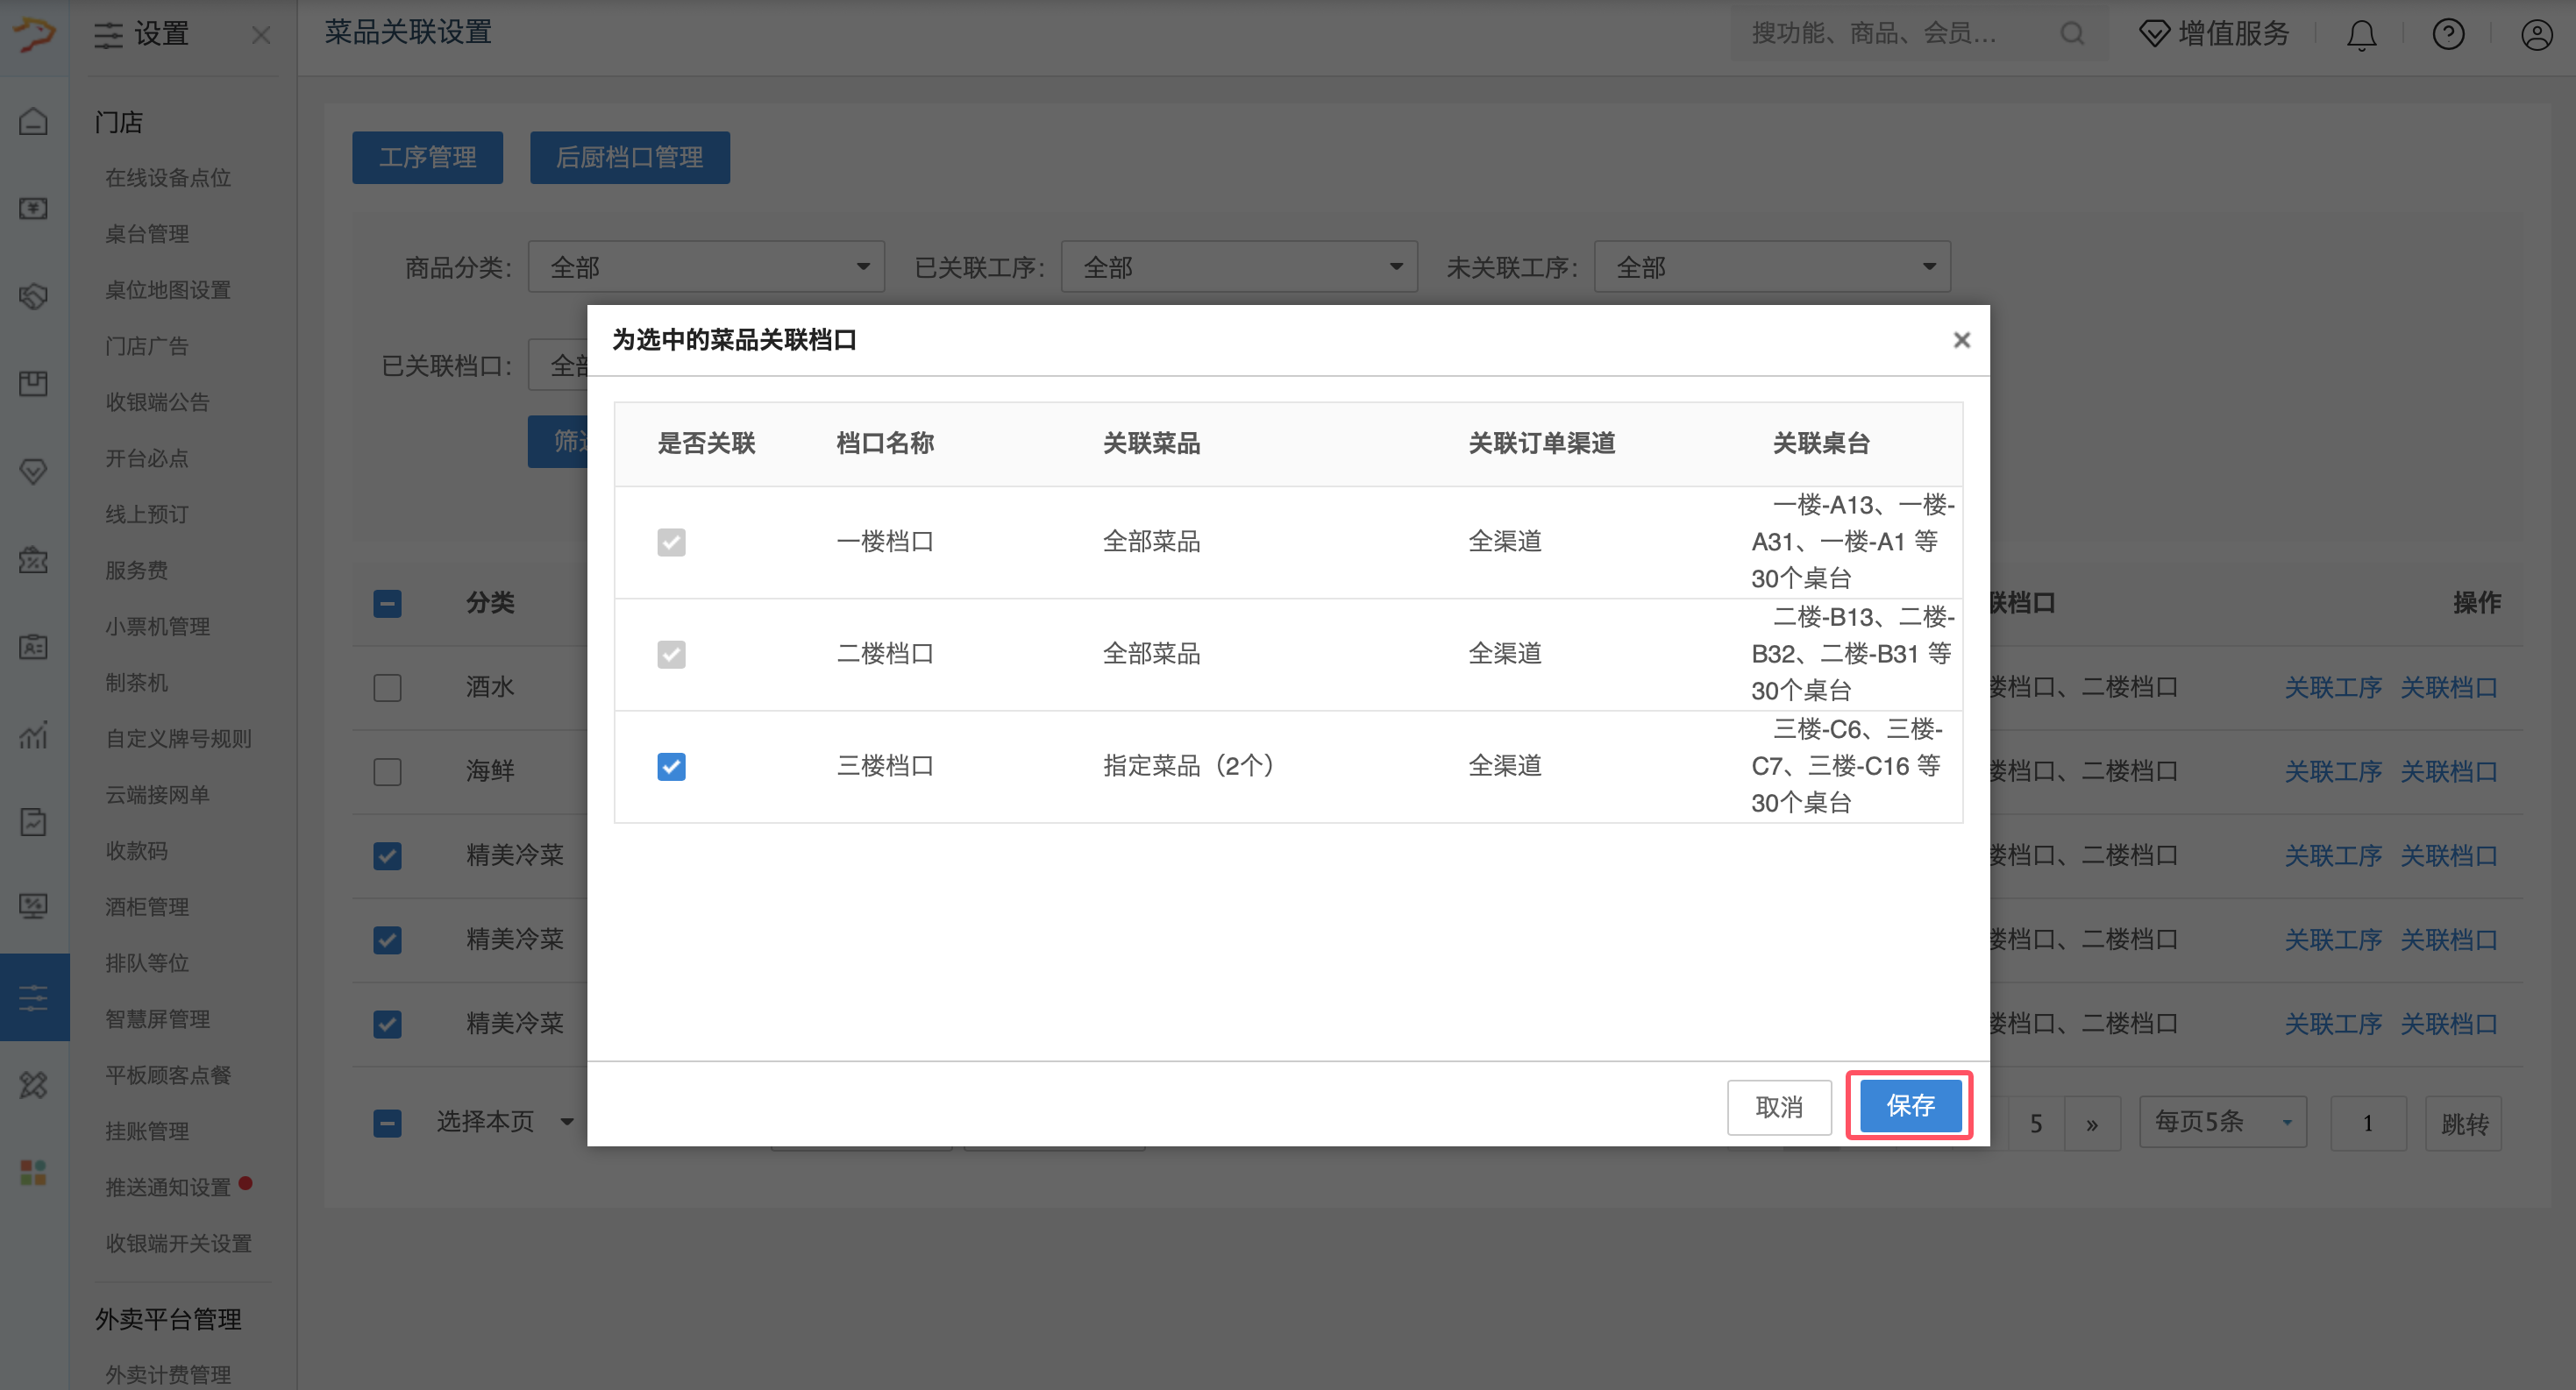Click the 工序管理 button
The image size is (2576, 1390).
pyautogui.click(x=427, y=158)
